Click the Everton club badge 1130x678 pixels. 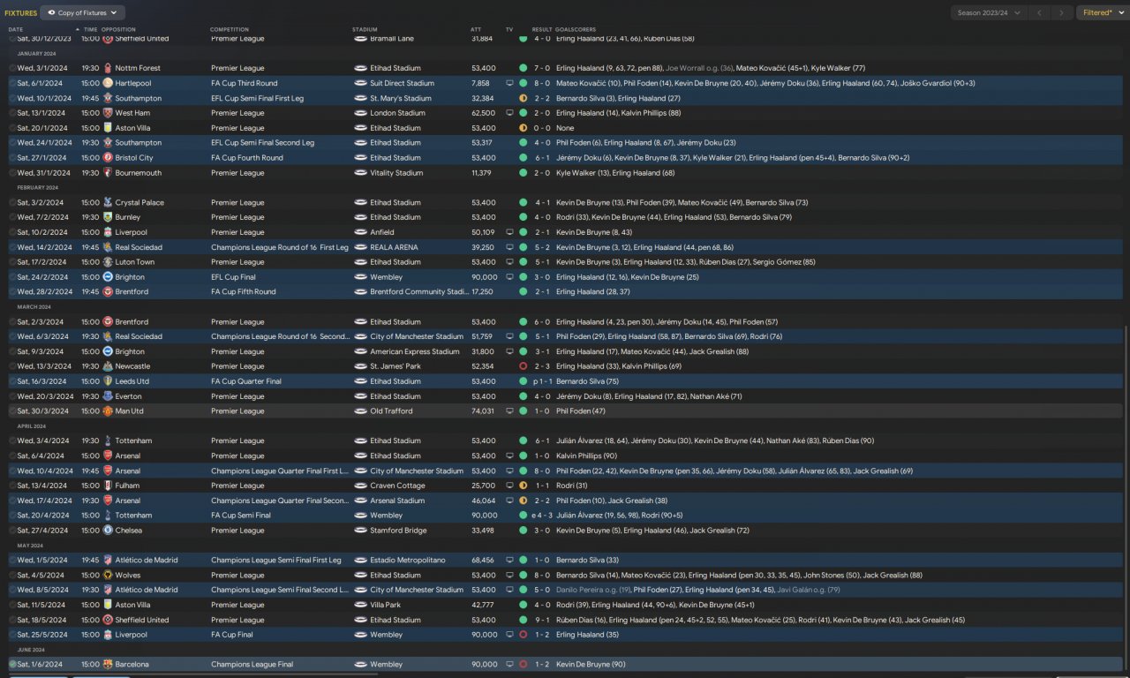[x=108, y=396]
